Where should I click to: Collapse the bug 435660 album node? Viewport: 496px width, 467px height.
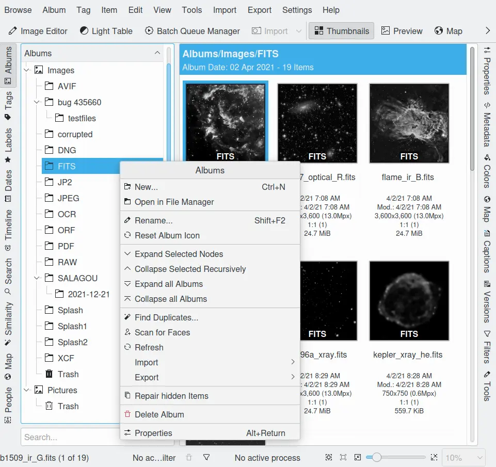click(x=37, y=102)
